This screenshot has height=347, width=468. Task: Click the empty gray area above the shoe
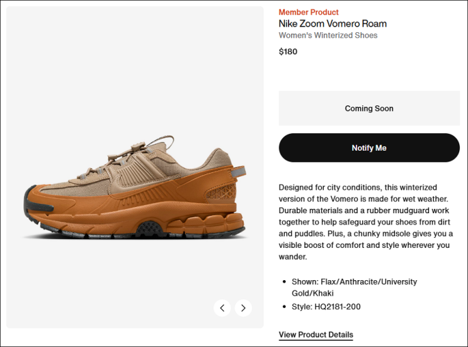135,63
